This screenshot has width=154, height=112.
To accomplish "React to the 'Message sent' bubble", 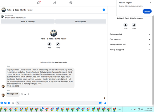I will pyautogui.click(x=22, y=94).
